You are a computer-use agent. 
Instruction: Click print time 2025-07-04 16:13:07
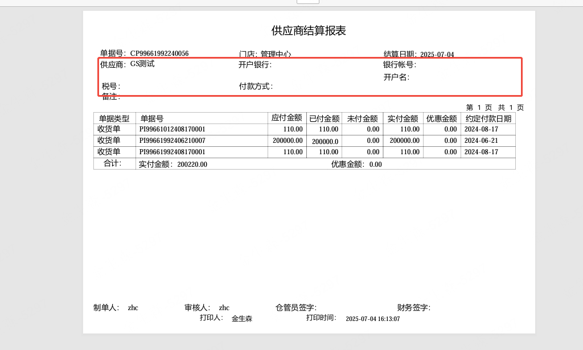click(373, 319)
